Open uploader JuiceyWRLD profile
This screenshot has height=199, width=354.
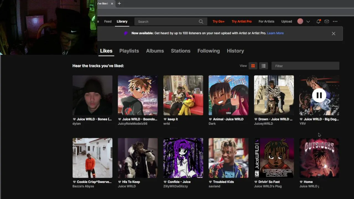(263, 124)
